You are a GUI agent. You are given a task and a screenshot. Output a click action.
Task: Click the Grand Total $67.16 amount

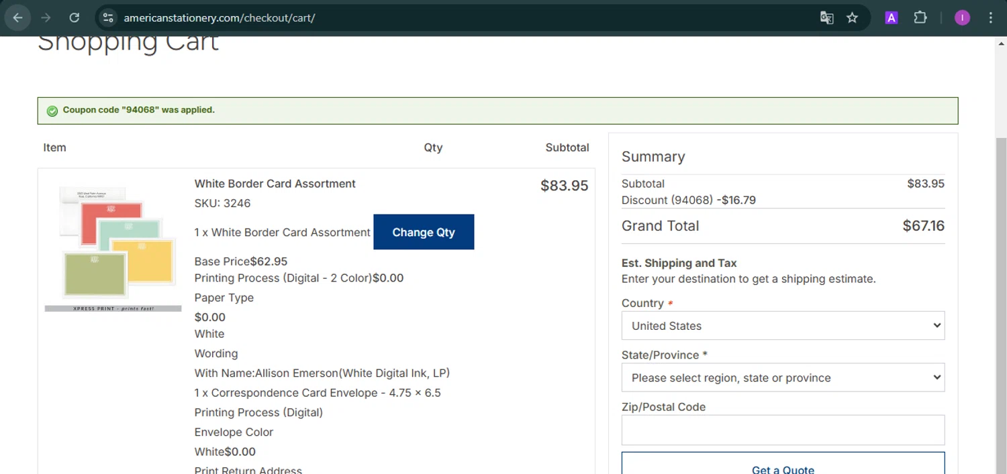click(x=923, y=226)
